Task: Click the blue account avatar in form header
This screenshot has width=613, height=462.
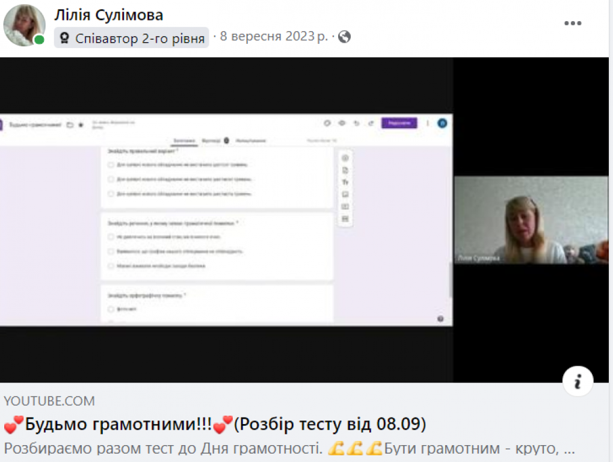Action: pos(442,123)
